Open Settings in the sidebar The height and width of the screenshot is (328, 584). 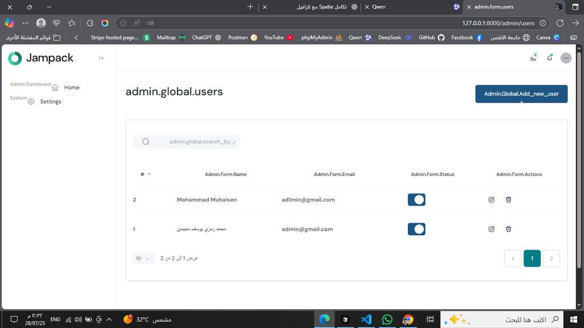pos(50,101)
